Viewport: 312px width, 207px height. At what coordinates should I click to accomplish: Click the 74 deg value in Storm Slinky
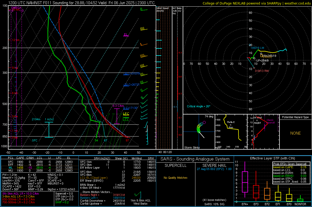coord(209,116)
